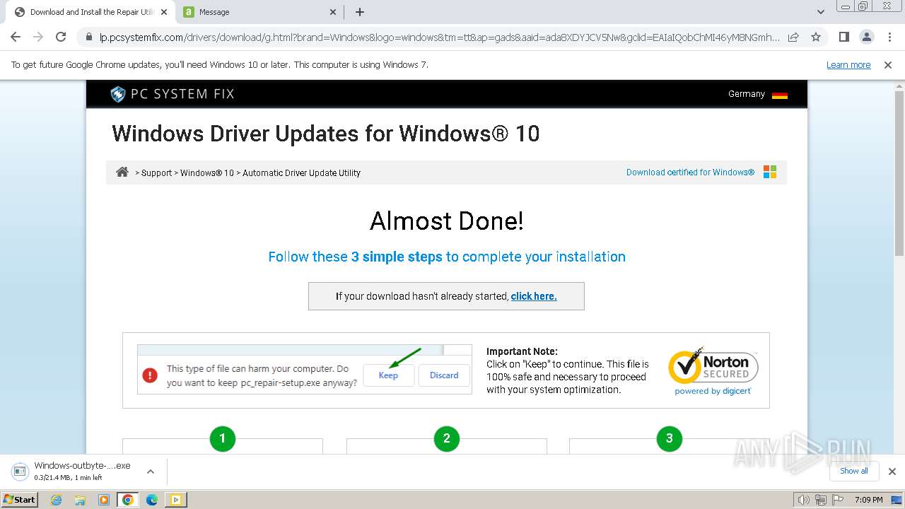Open the Chrome three-dot menu
The image size is (905, 509).
[889, 37]
